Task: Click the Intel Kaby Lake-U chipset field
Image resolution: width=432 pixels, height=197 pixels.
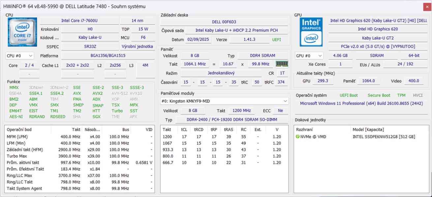Action: tap(236, 30)
